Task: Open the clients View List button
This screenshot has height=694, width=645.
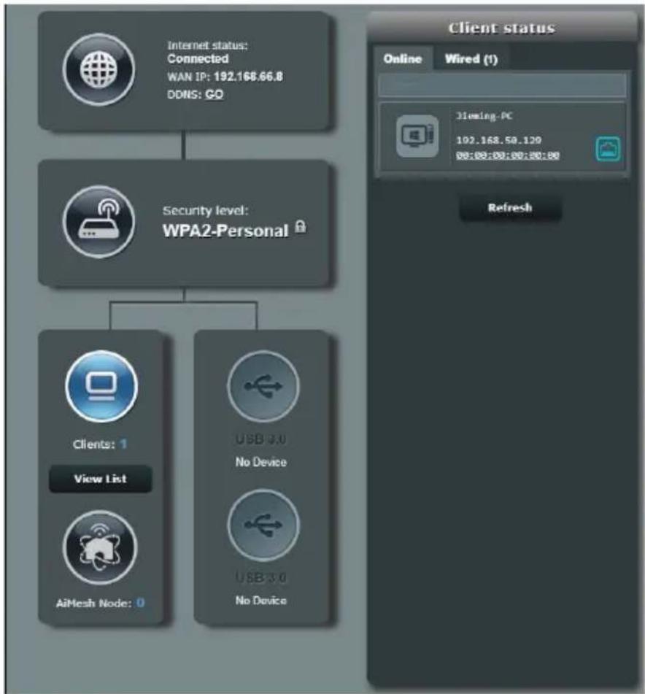Action: click(x=101, y=479)
